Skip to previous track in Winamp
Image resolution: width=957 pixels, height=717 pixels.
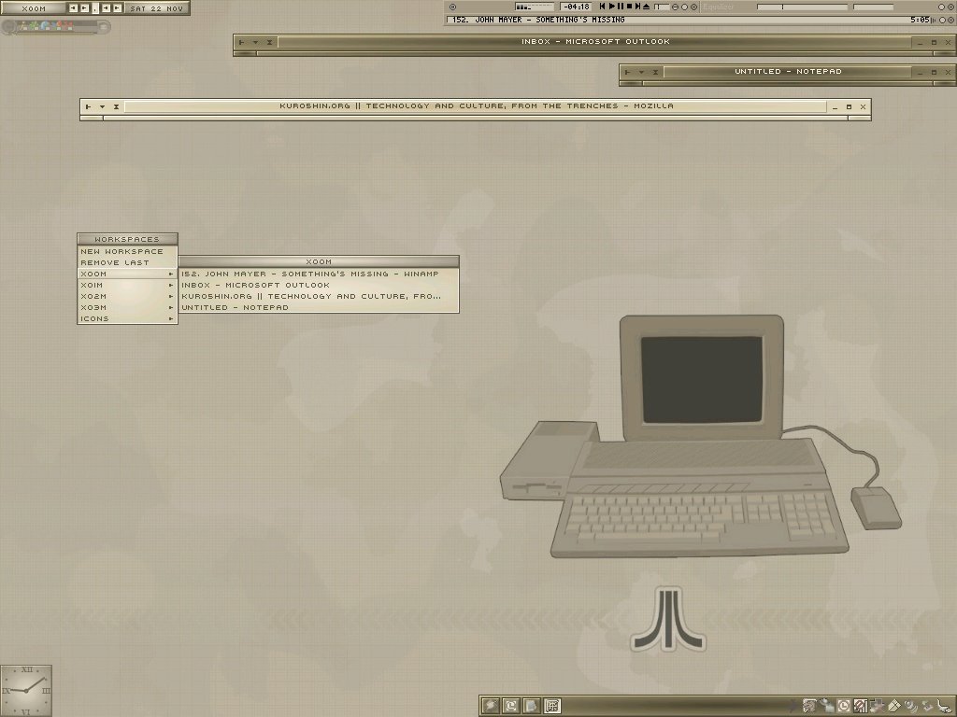point(602,7)
